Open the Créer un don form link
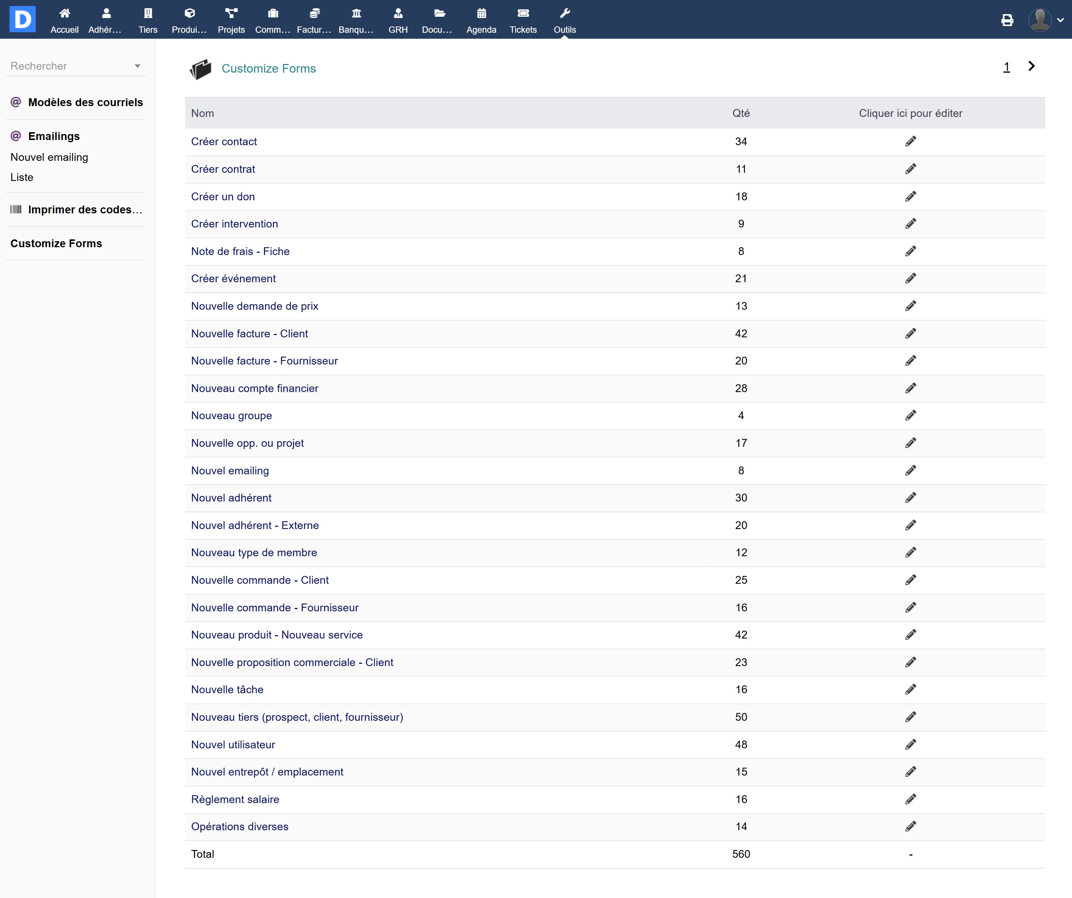The image size is (1072, 898). tap(223, 197)
